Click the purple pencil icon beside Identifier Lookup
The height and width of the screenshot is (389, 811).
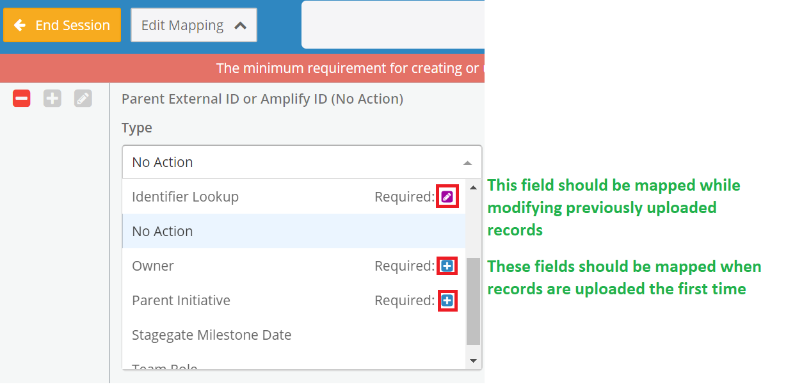pyautogui.click(x=447, y=196)
